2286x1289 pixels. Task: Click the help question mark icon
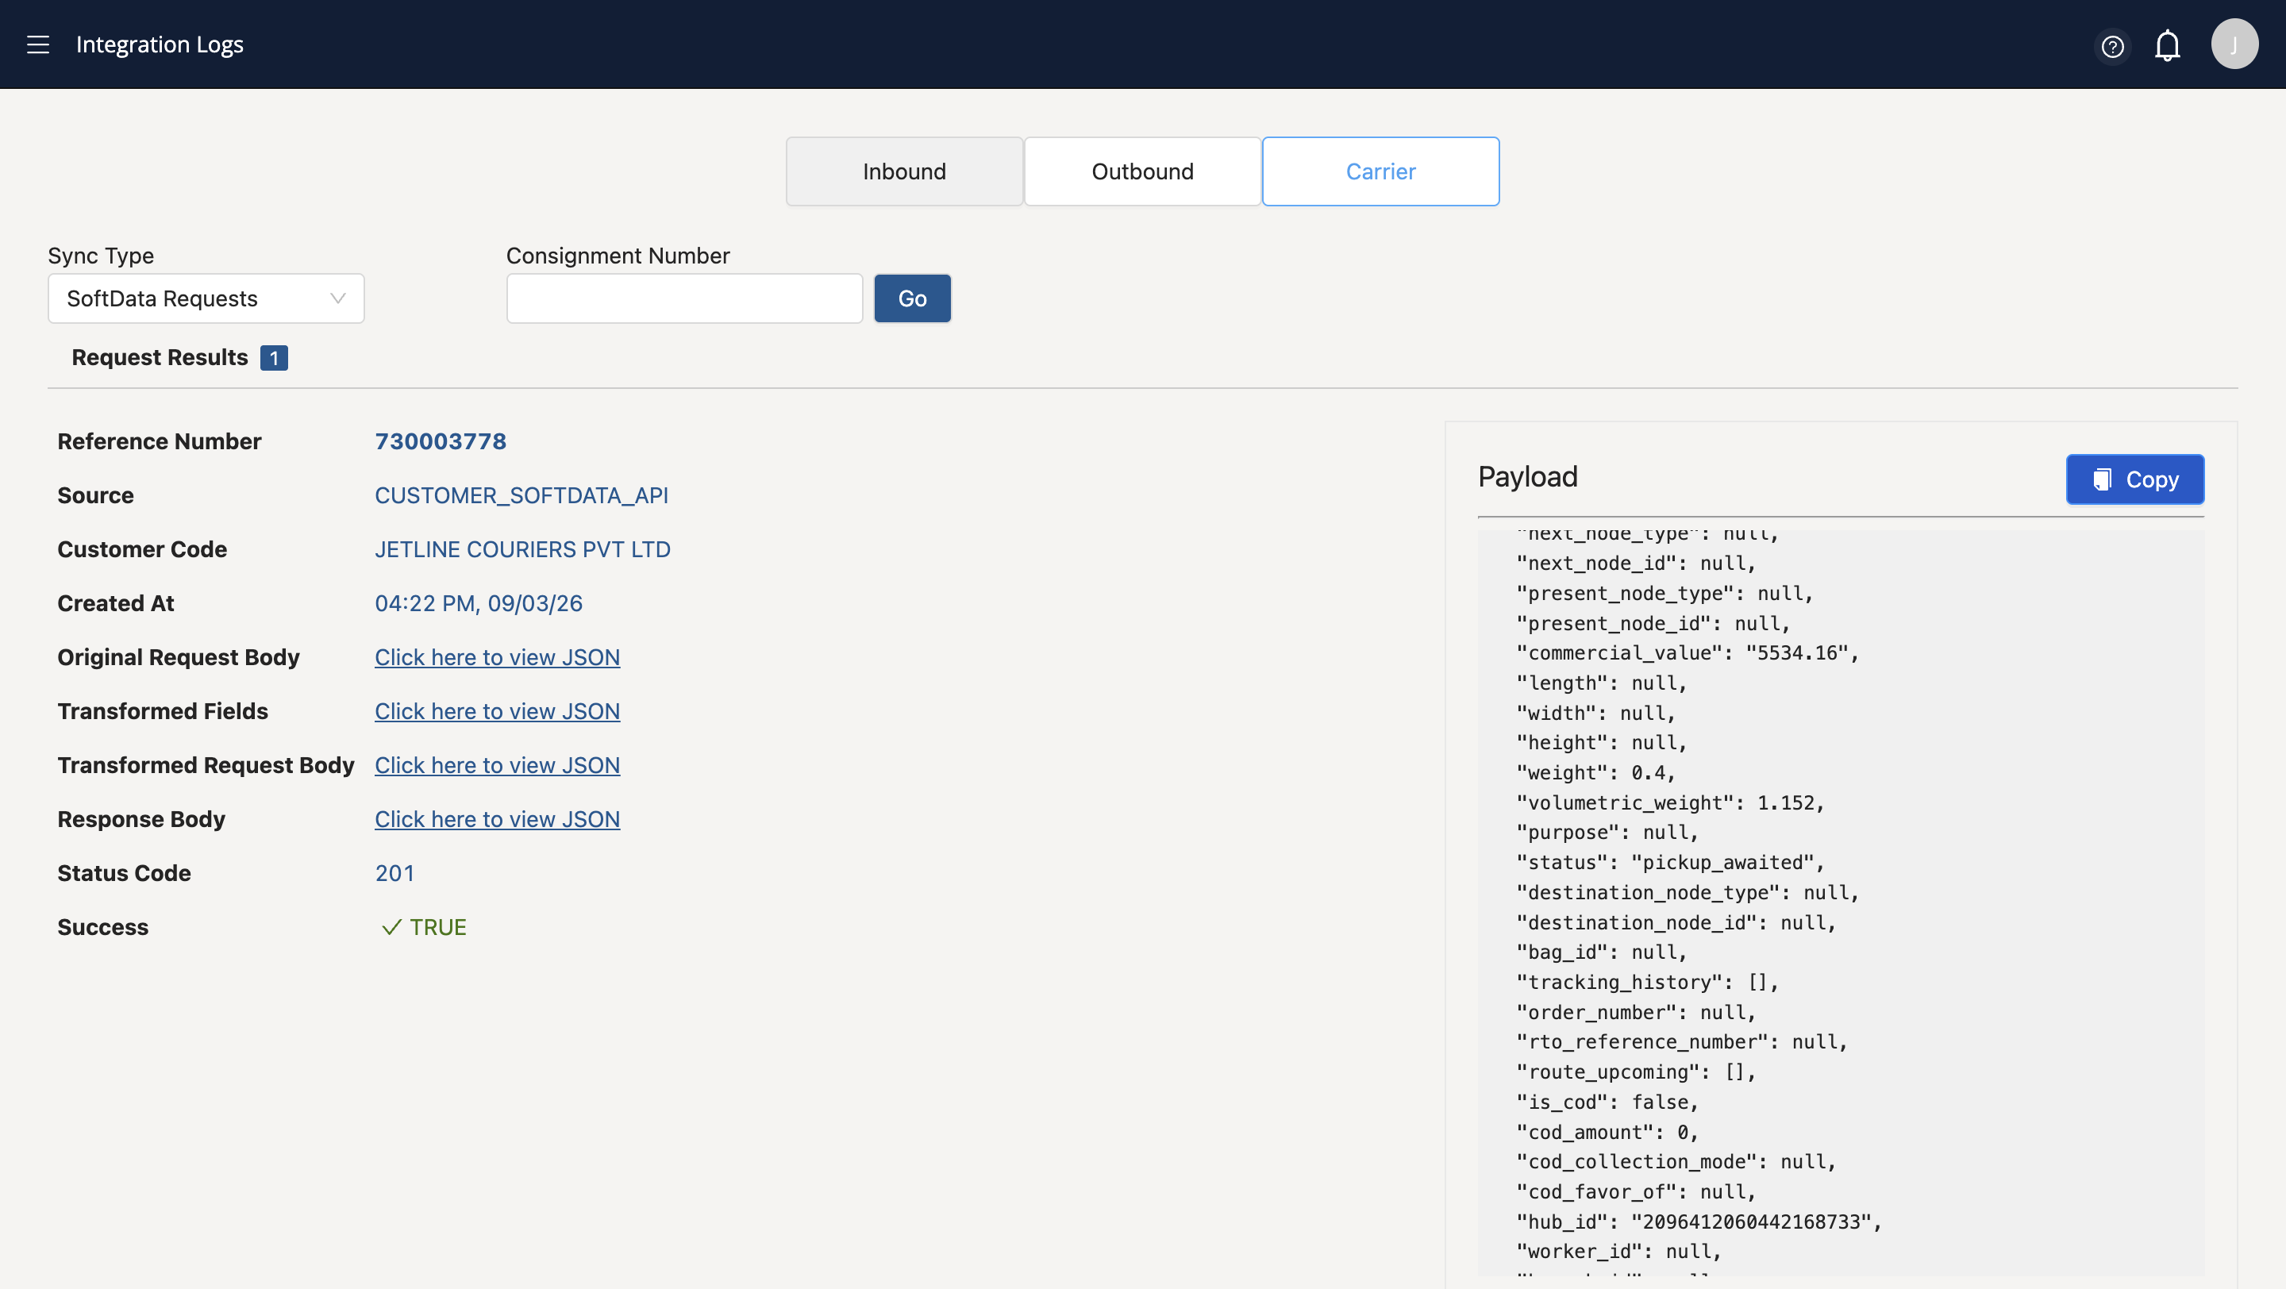point(2113,46)
